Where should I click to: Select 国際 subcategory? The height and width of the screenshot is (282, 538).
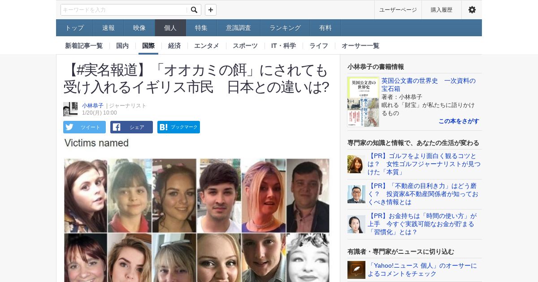coord(148,46)
